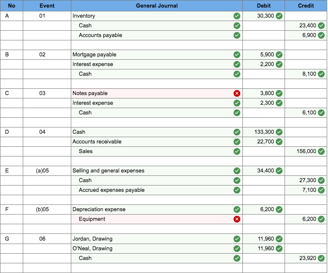This screenshot has height=273, width=328.
Task: Click the green check beside 6,200 credit
Action: [321, 219]
